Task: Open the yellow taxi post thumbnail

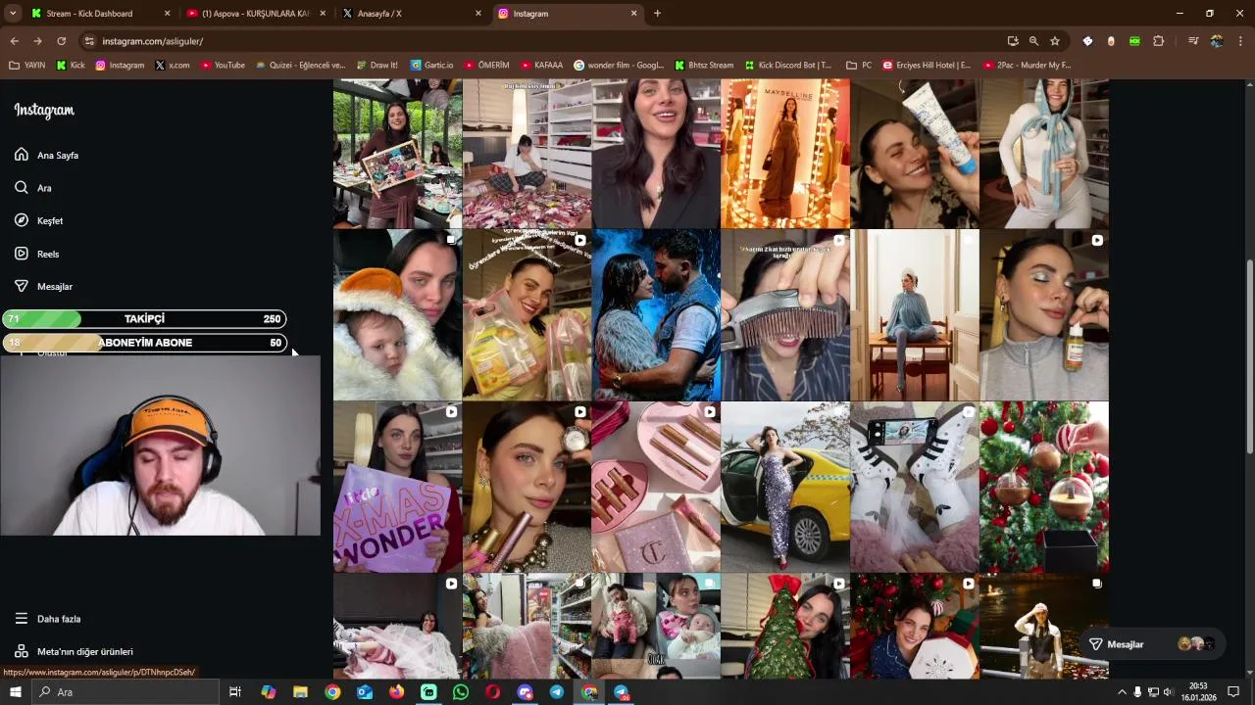Action: tap(785, 487)
